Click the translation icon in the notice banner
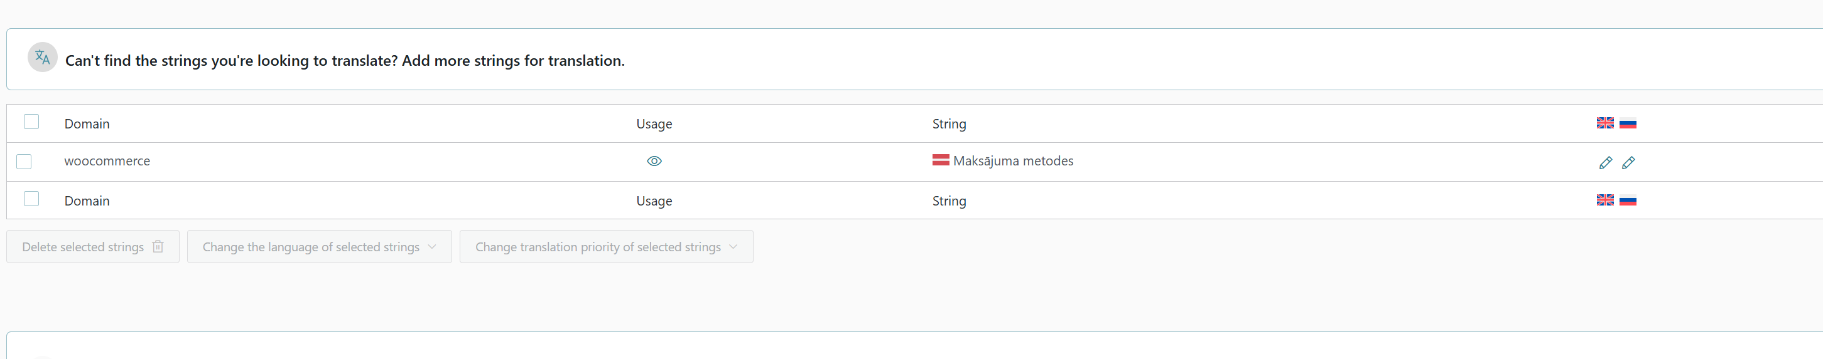 tap(43, 57)
